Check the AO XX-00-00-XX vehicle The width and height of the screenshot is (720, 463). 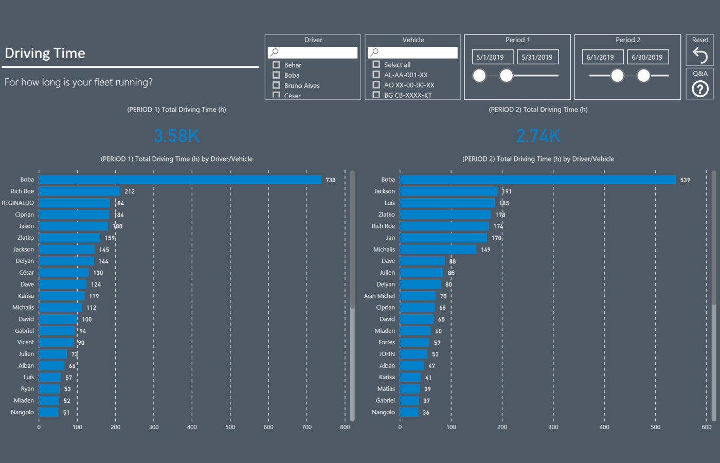(x=376, y=85)
